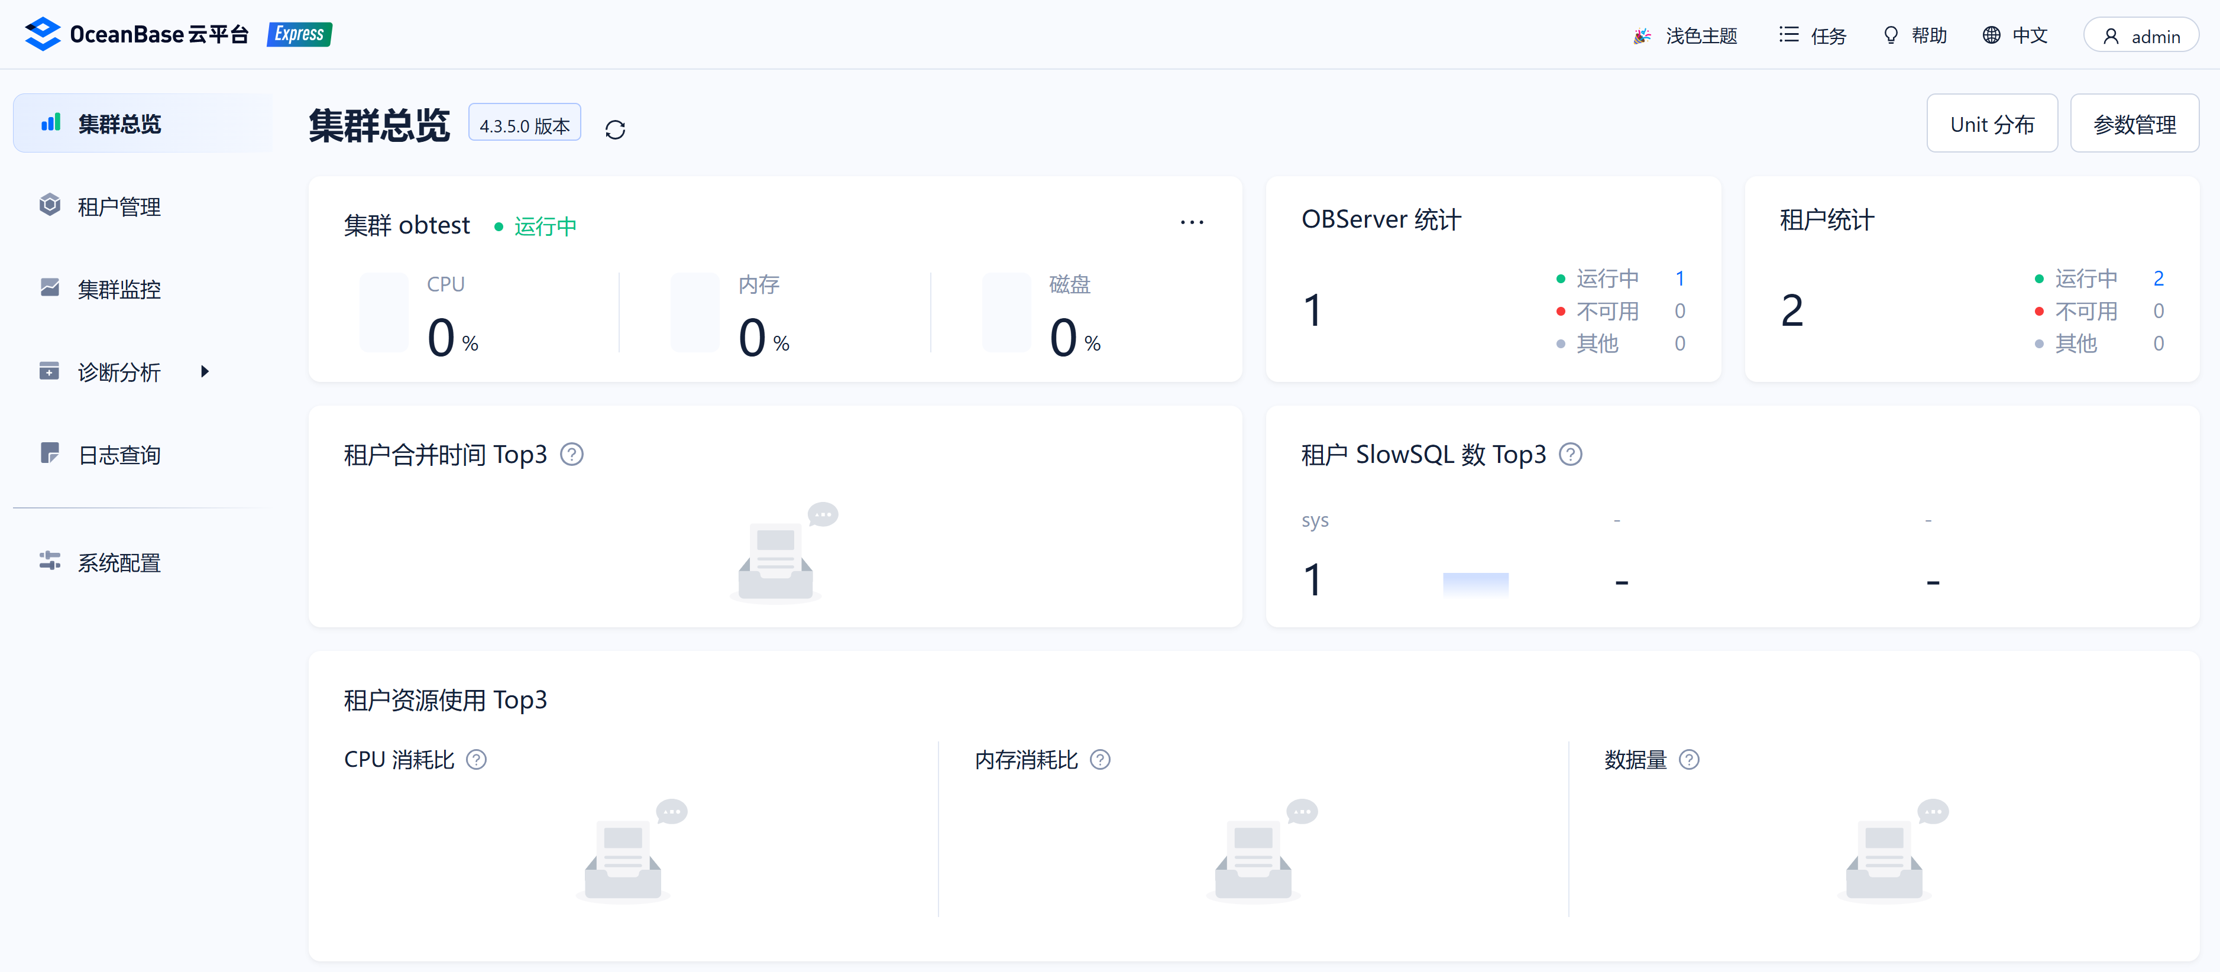Open 集群监控 from the sidebar
Image resolution: width=2220 pixels, height=972 pixels.
119,289
